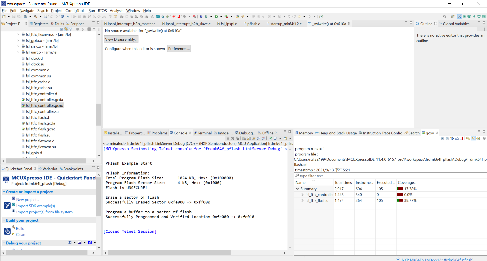487x261 pixels.
Task: Click the Remove Launch X icon in the Console toolbar
Action: pyautogui.click(x=233, y=138)
